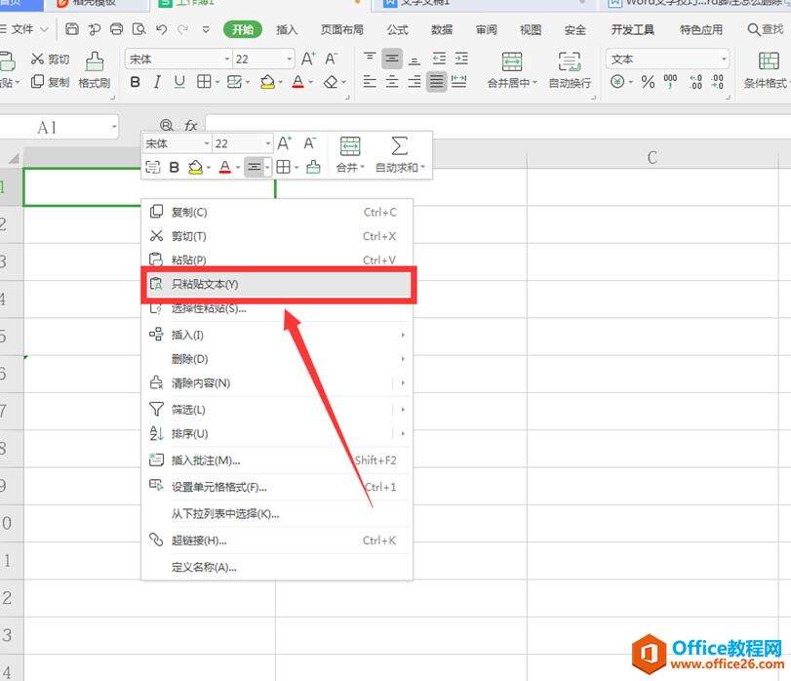Click the ribbon fill color bucket

[x=267, y=82]
